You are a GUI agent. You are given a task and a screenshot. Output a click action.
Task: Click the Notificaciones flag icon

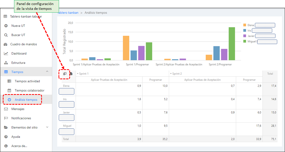pos(6,118)
